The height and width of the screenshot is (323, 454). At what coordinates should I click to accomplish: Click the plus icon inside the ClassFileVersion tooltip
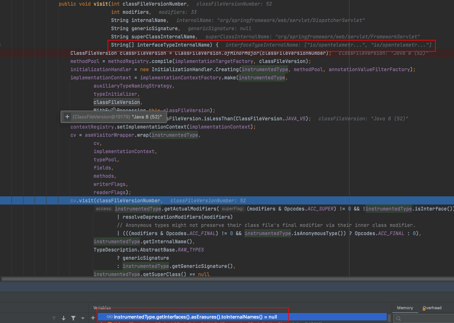(x=67, y=117)
